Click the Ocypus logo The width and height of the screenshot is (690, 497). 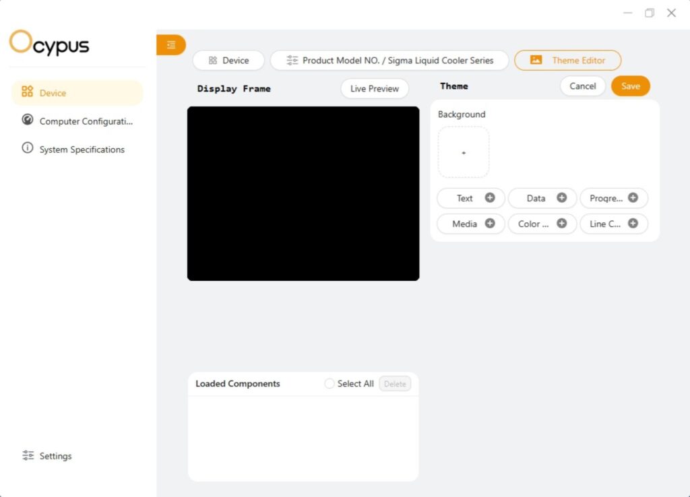pyautogui.click(x=49, y=44)
